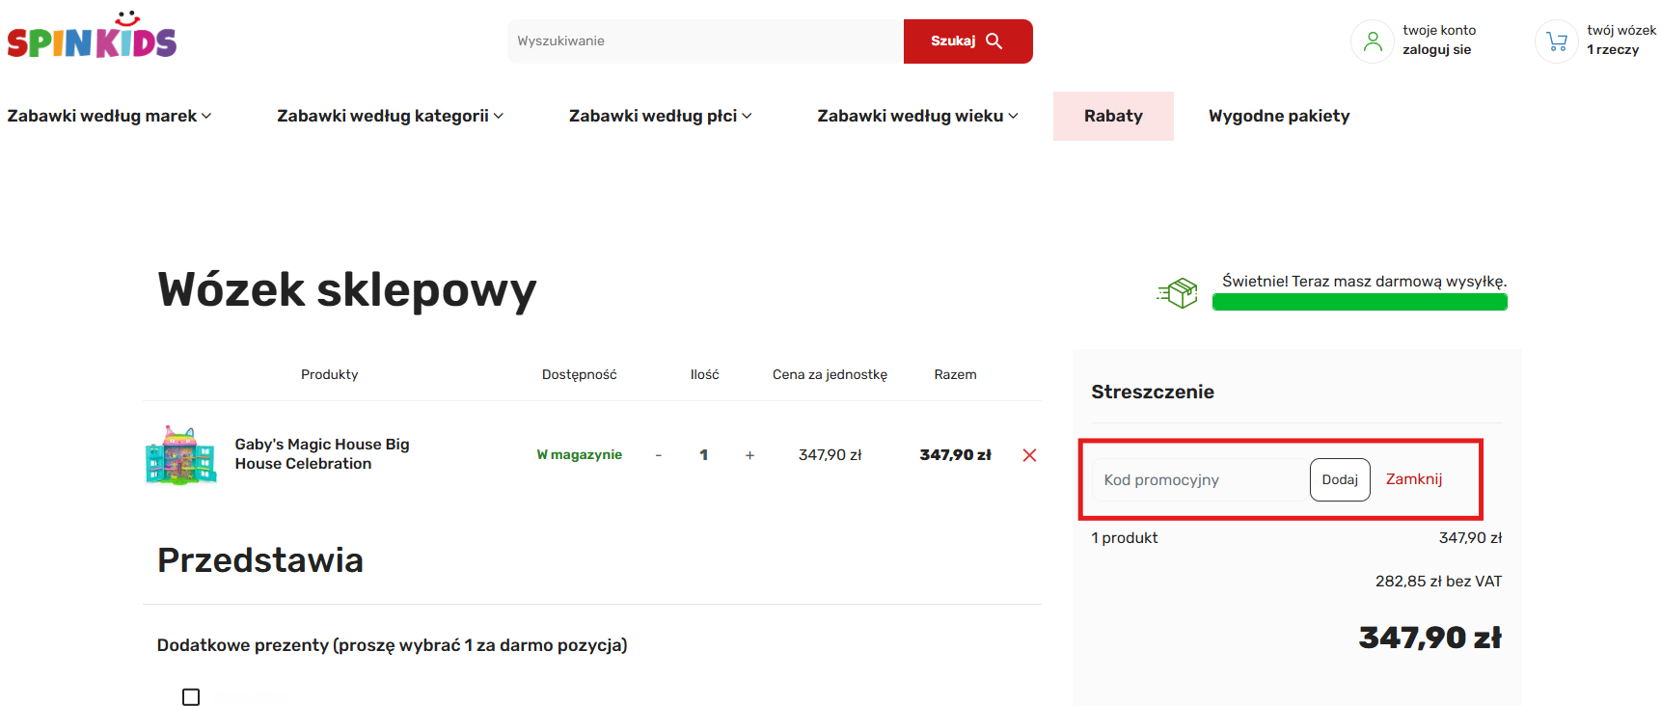1661x706 pixels.
Task: Open Gaby's Magic House product thumbnail
Action: coord(181,455)
